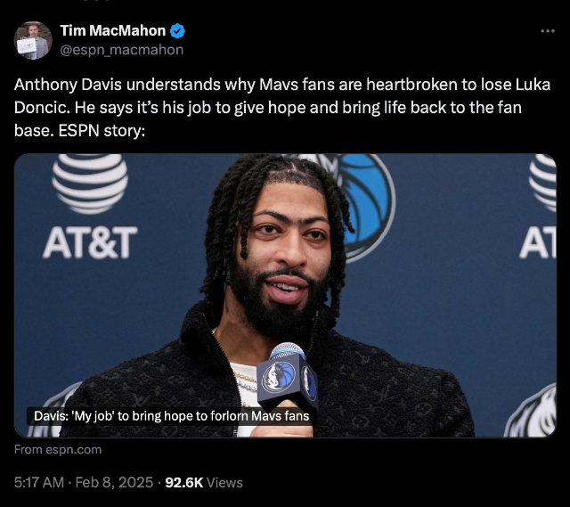Viewport: 570px width, 507px height.
Task: Click the white AT&T wordmark on the backdrop
Action: 90,241
